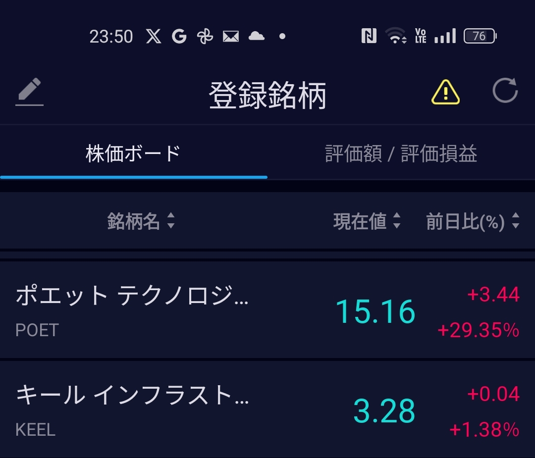535x458 pixels.
Task: Tap the pencil edit icon
Action: (x=30, y=92)
